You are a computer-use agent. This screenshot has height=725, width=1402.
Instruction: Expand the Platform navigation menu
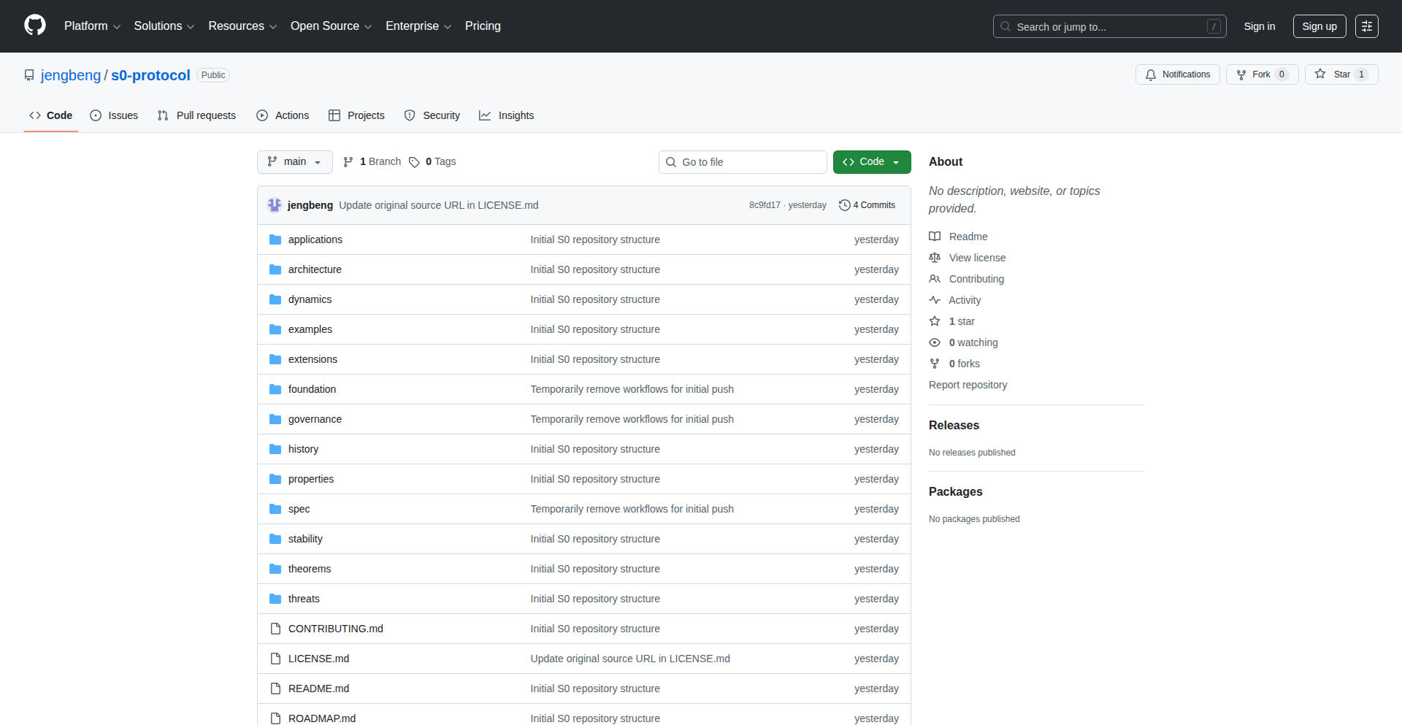click(x=92, y=26)
